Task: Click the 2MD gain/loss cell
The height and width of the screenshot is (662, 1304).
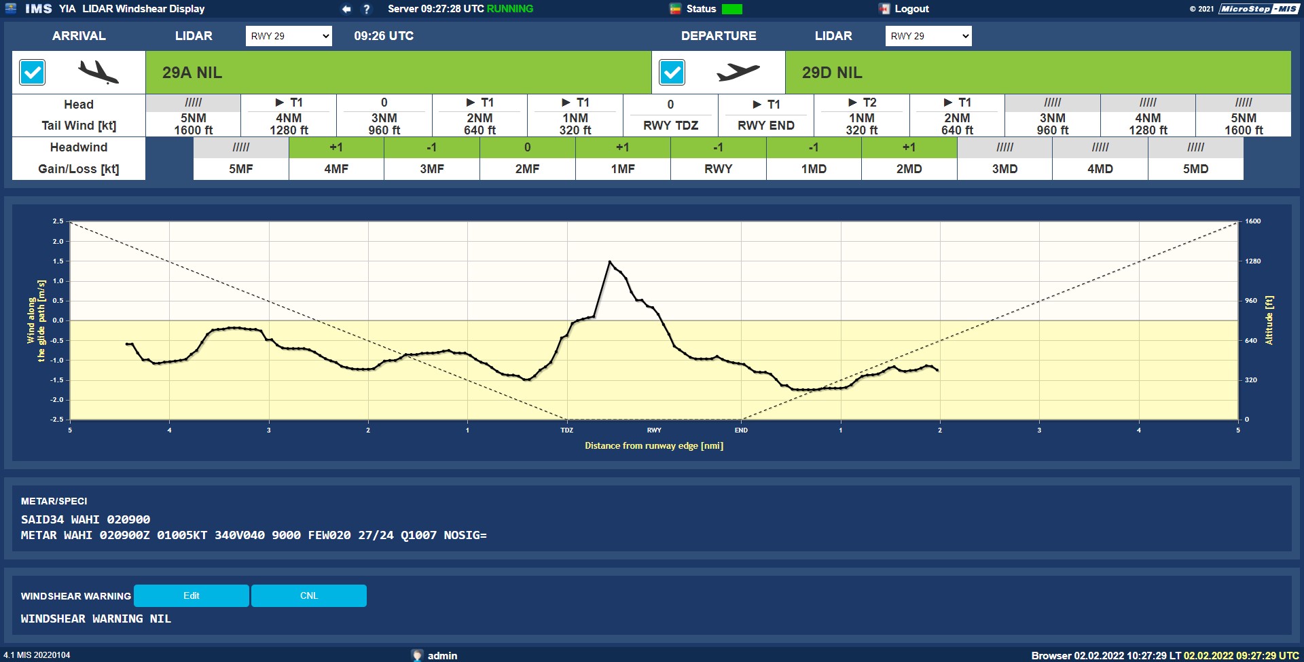Action: pyautogui.click(x=909, y=158)
